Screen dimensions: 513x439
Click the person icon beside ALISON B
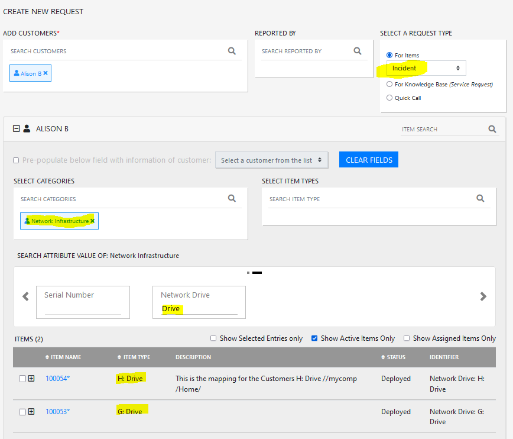pos(27,128)
